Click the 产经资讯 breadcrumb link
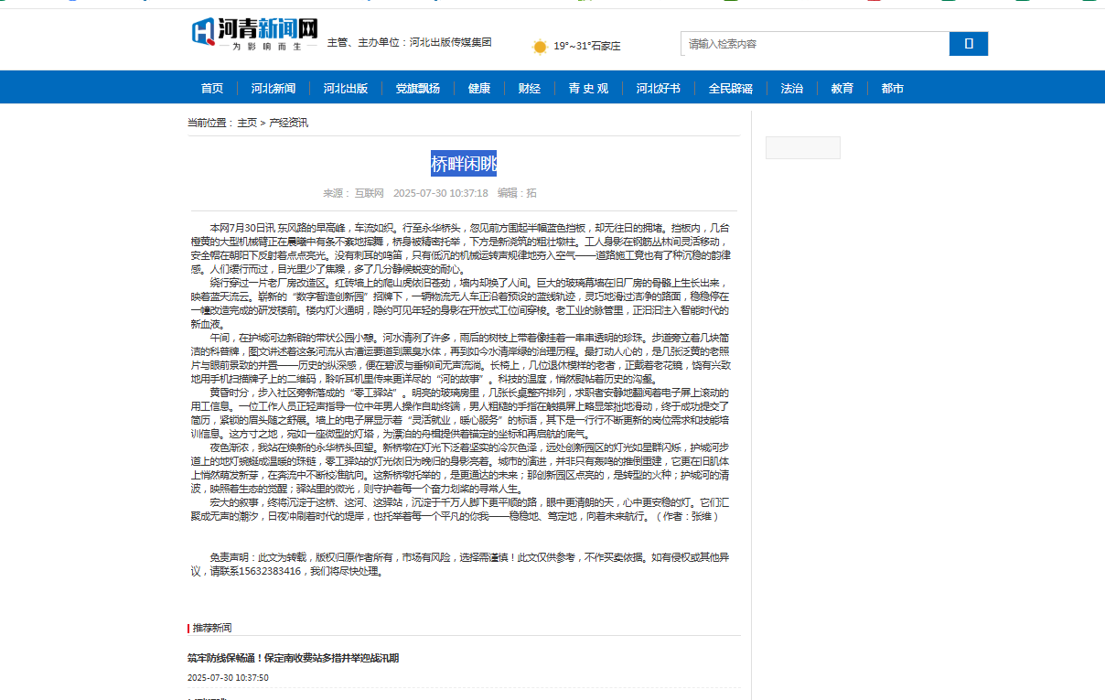1105x700 pixels. (288, 123)
